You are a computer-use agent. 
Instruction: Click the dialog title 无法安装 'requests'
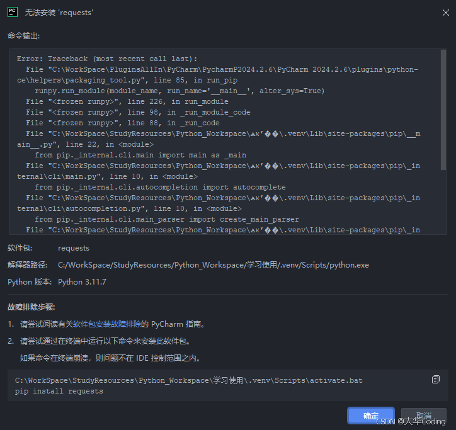click(x=59, y=13)
